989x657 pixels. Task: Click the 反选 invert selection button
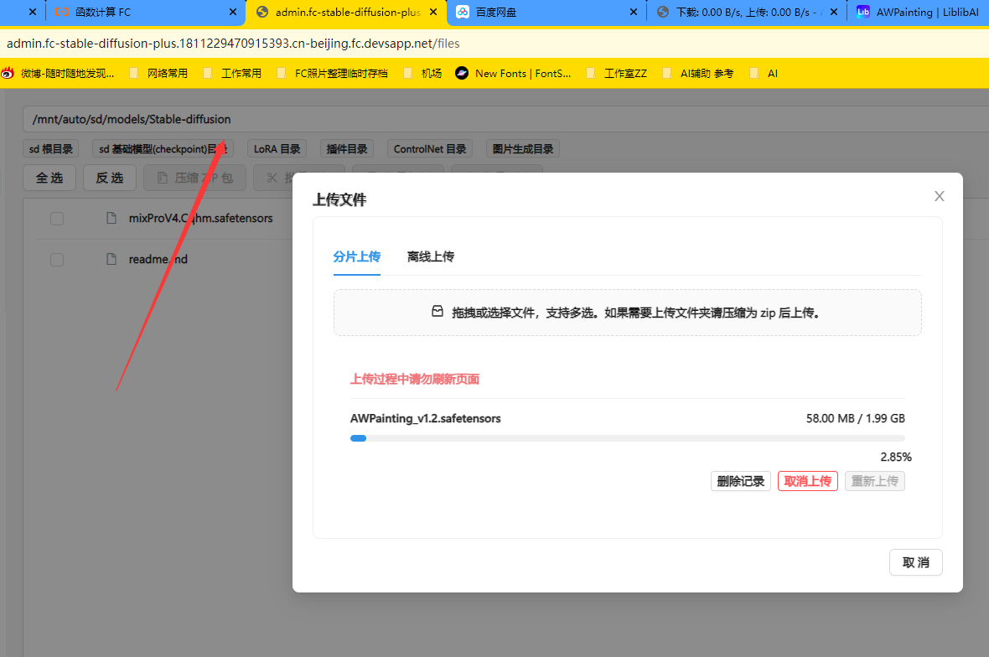pyautogui.click(x=110, y=178)
